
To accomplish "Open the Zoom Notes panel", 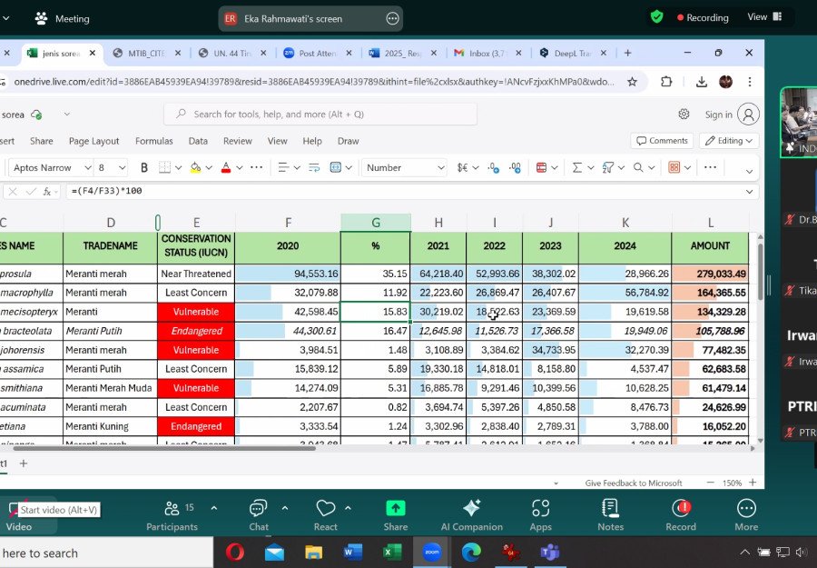I will (x=610, y=515).
